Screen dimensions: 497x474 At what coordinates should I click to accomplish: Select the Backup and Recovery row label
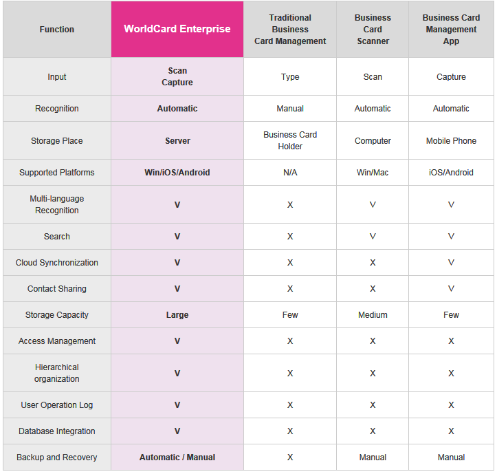(57, 457)
